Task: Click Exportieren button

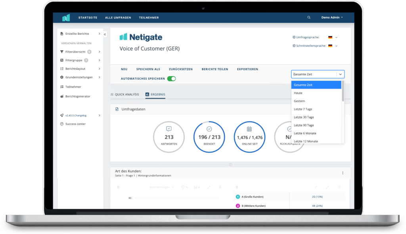Action: pyautogui.click(x=247, y=69)
